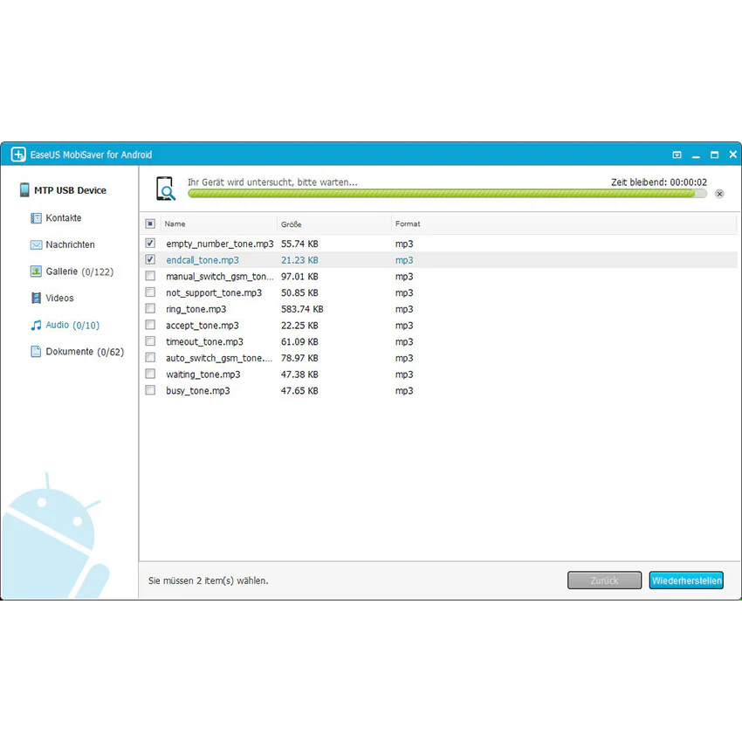
Task: Select the Nachrichten envelope icon
Action: point(36,244)
